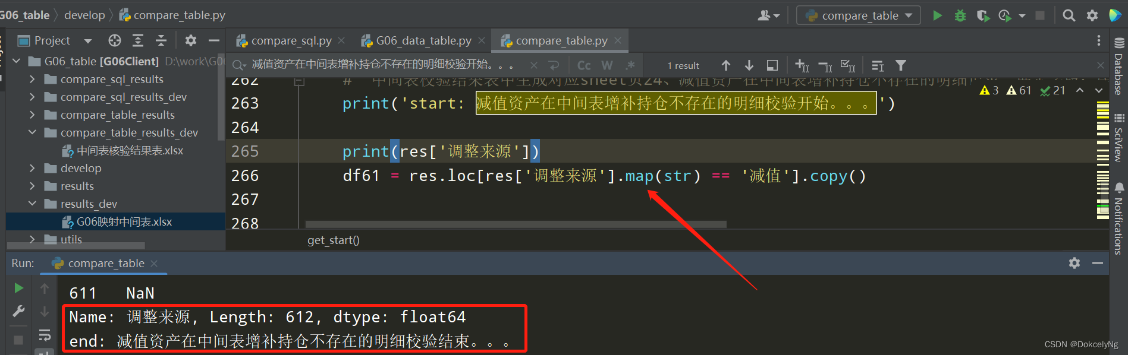Screen dimensions: 1128x355
Task: Toggle soft-wrap in Run console
Action: pyautogui.click(x=45, y=335)
